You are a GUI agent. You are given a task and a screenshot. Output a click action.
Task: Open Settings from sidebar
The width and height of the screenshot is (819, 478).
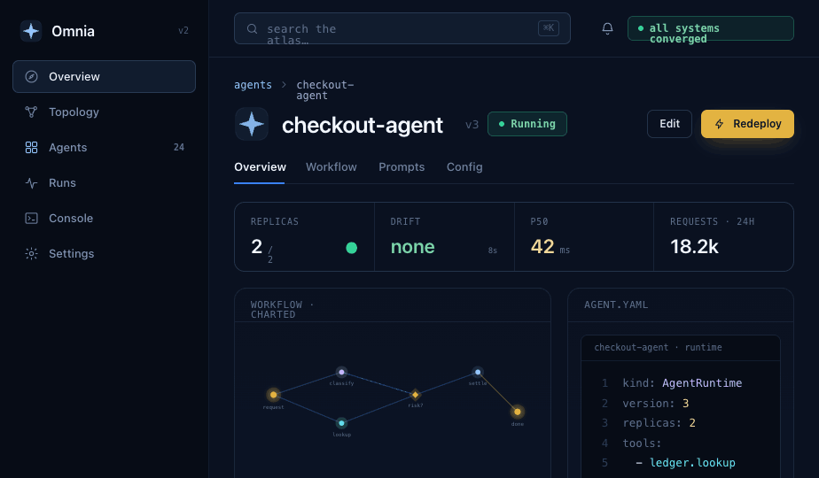tap(104, 254)
